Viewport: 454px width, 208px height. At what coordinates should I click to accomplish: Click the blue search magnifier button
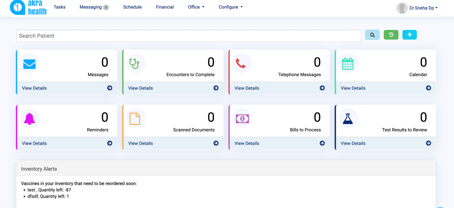(372, 35)
